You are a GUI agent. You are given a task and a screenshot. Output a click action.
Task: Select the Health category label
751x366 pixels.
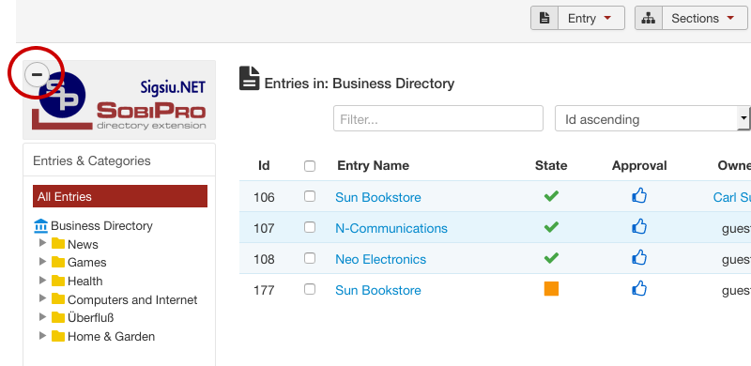[84, 282]
